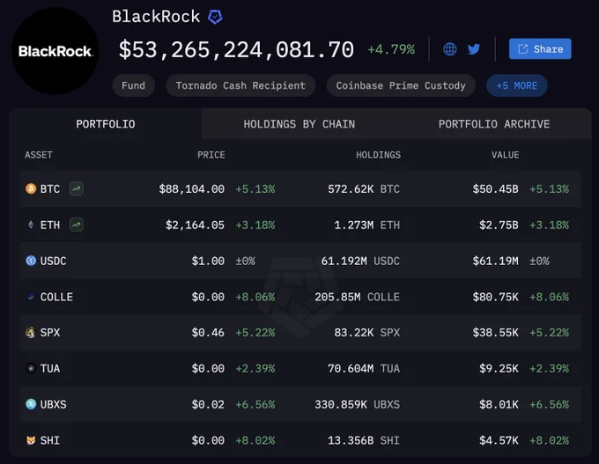The width and height of the screenshot is (599, 464).
Task: Switch to the HOLDINGS BY CHAIN tab
Action: (x=299, y=124)
